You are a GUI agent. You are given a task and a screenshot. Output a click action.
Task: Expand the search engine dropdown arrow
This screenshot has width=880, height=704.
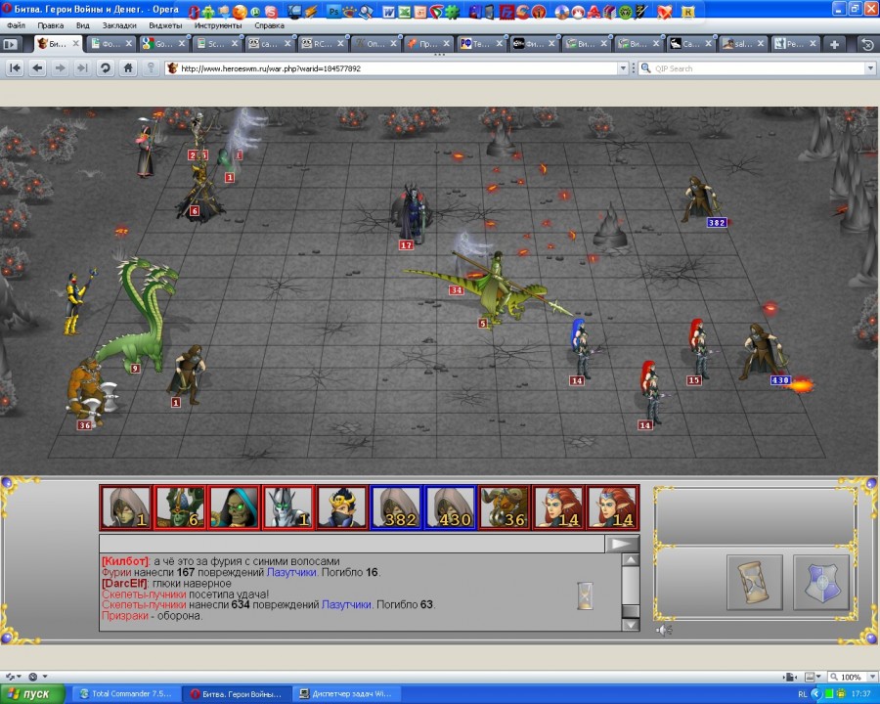(x=870, y=68)
